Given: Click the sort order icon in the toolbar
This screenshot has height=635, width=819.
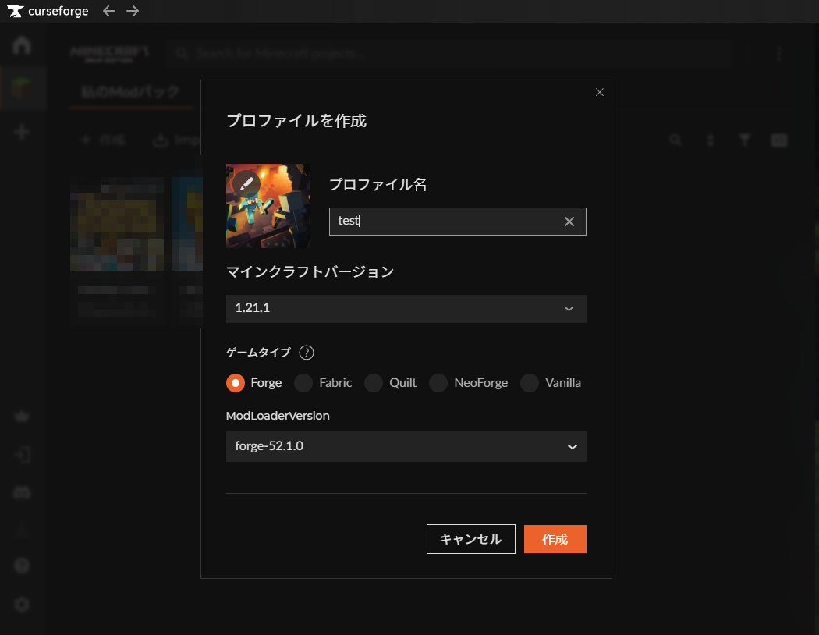Looking at the screenshot, I should pyautogui.click(x=710, y=140).
